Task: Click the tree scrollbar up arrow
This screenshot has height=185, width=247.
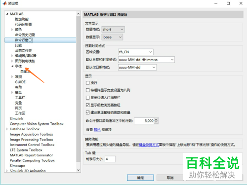Action: [x=79, y=14]
